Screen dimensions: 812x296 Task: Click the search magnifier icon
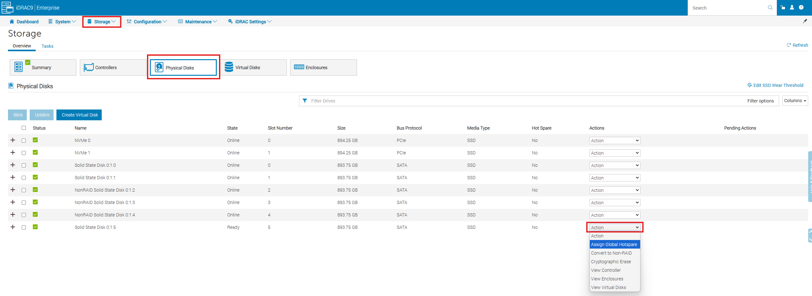770,8
